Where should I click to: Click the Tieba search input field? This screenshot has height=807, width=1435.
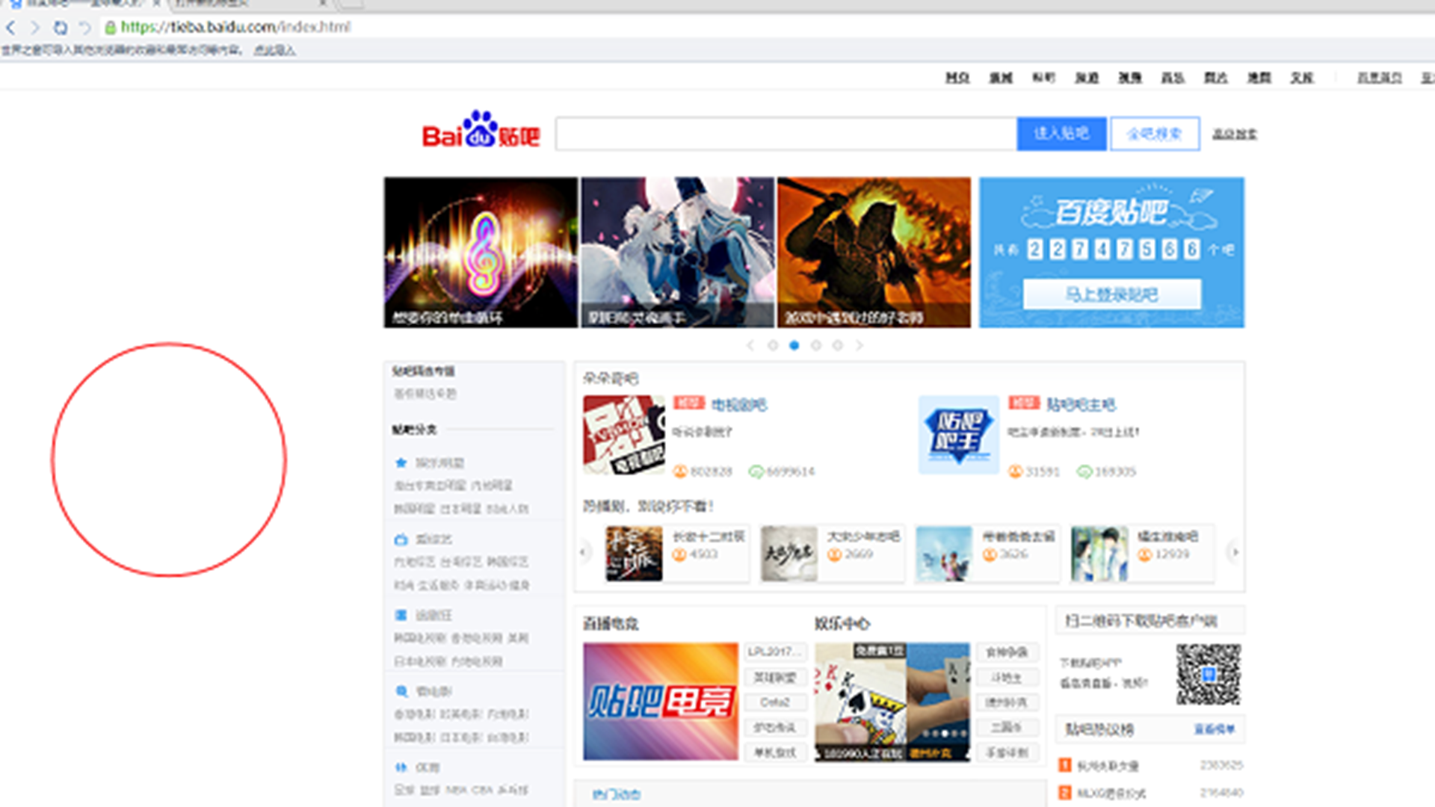[x=785, y=134]
